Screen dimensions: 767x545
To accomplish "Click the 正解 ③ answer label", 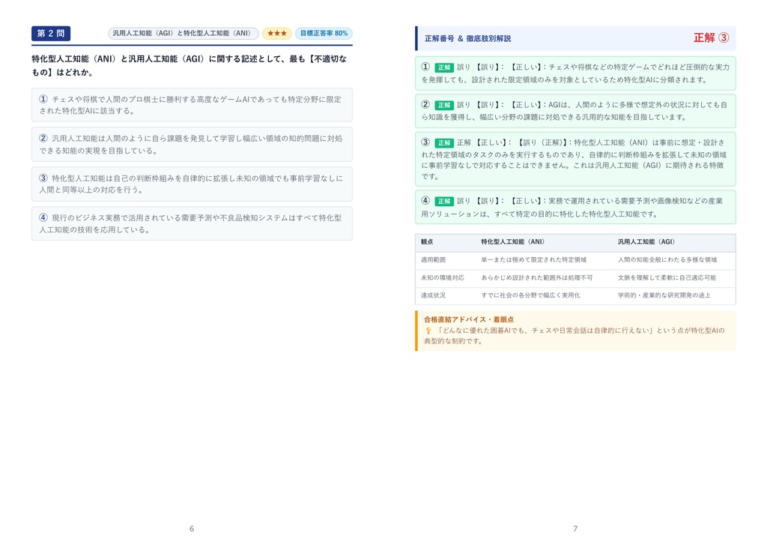I will tap(712, 37).
